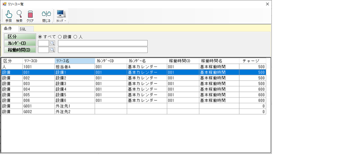This screenshot has height=156, width=359.
Task: Select the すべて radio button
Action: coord(40,37)
